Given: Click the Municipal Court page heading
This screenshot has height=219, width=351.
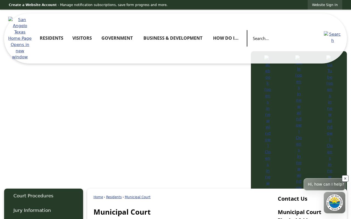Looking at the screenshot, I should click(x=122, y=212).
